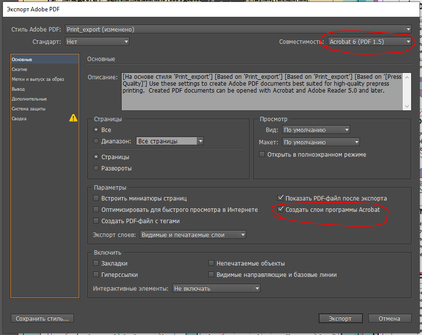Open the Вид dropdown in Просмотр
Image resolution: width=422 pixels, height=335 pixels.
pos(316,130)
